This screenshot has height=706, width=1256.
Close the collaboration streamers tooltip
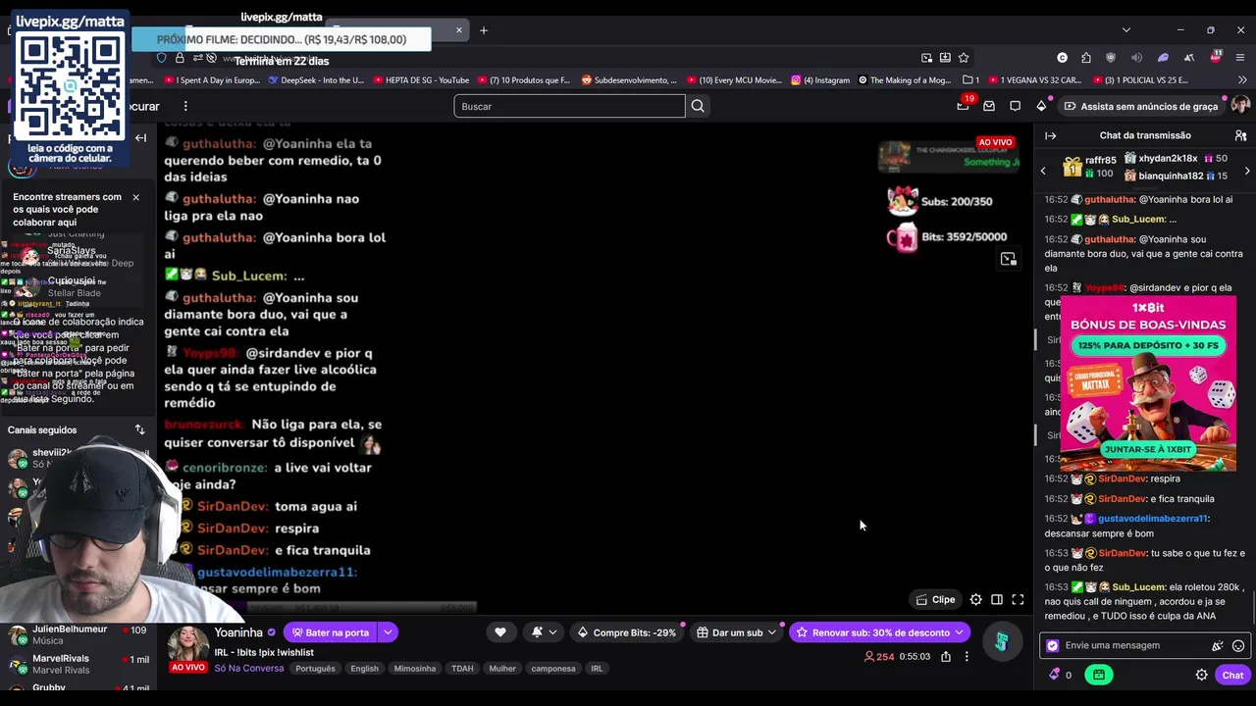[135, 197]
